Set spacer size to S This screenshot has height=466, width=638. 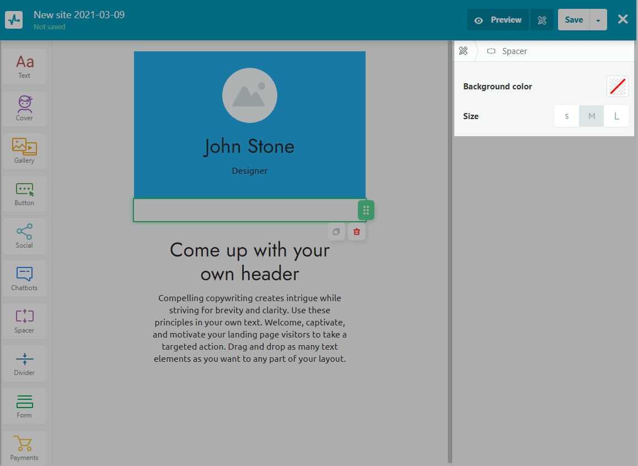click(x=566, y=116)
